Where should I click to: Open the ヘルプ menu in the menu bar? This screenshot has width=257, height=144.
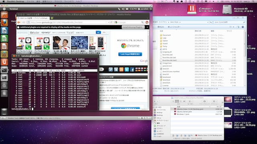[79, 1]
